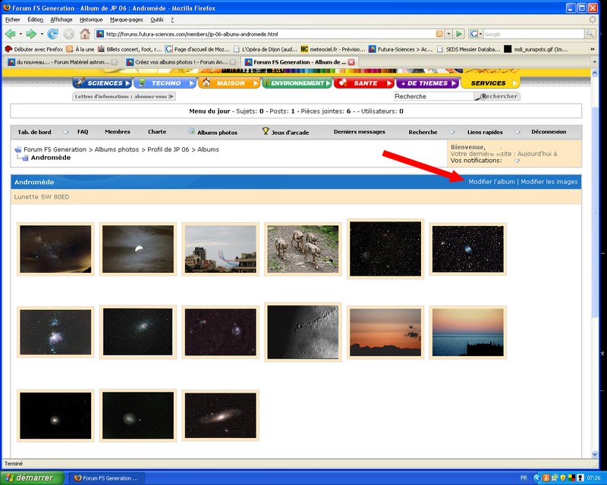Click the Firefox icon in the taskbar
The height and width of the screenshot is (485, 607).
tap(78, 478)
